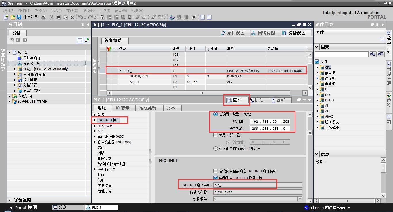Click the undo arrow icon
This screenshot has height=212, width=393.
[81, 17]
